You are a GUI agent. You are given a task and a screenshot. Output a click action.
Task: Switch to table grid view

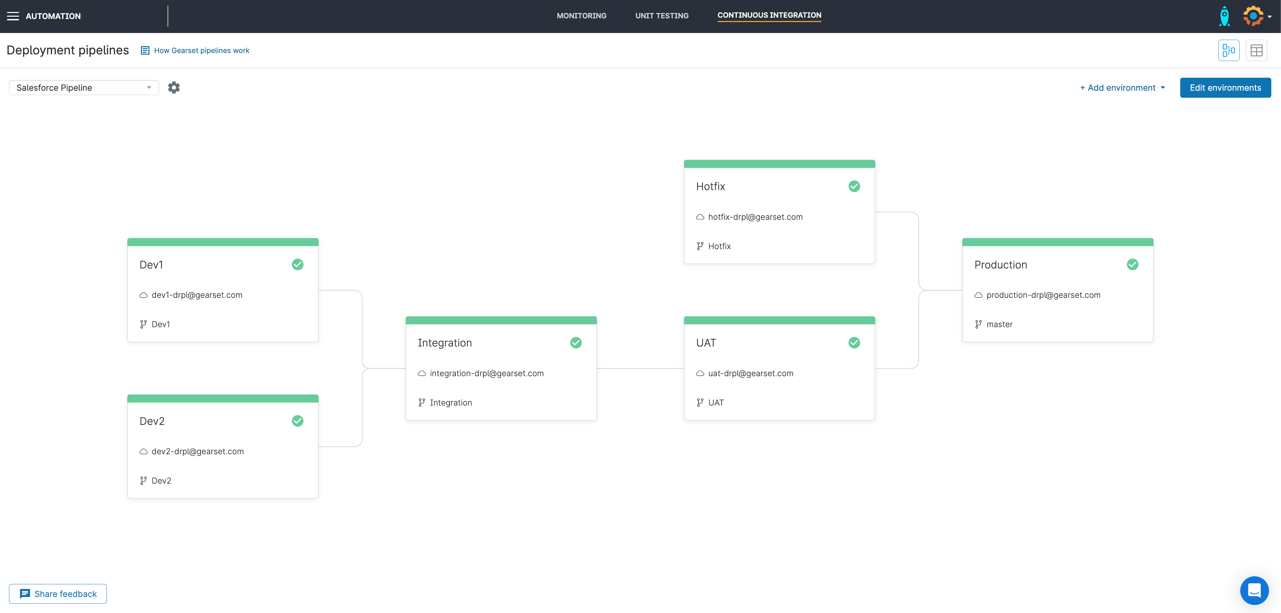pyautogui.click(x=1256, y=51)
